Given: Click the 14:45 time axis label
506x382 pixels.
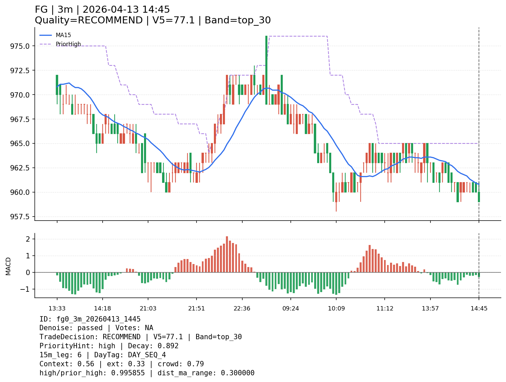Looking at the screenshot, I should point(479,308).
